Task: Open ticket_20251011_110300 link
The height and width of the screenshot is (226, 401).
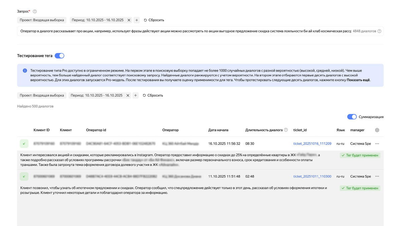Action: 312,177
